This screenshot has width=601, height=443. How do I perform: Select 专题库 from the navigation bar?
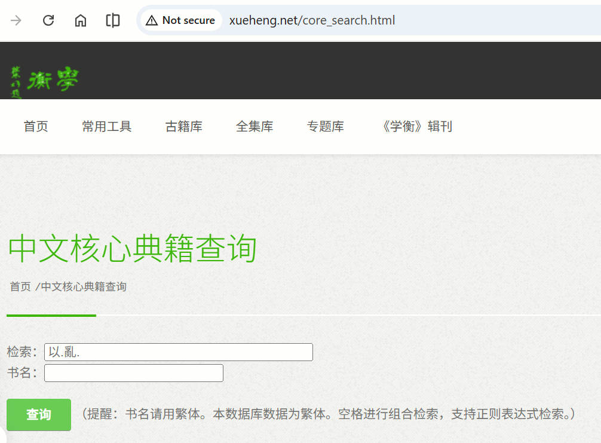coord(325,126)
